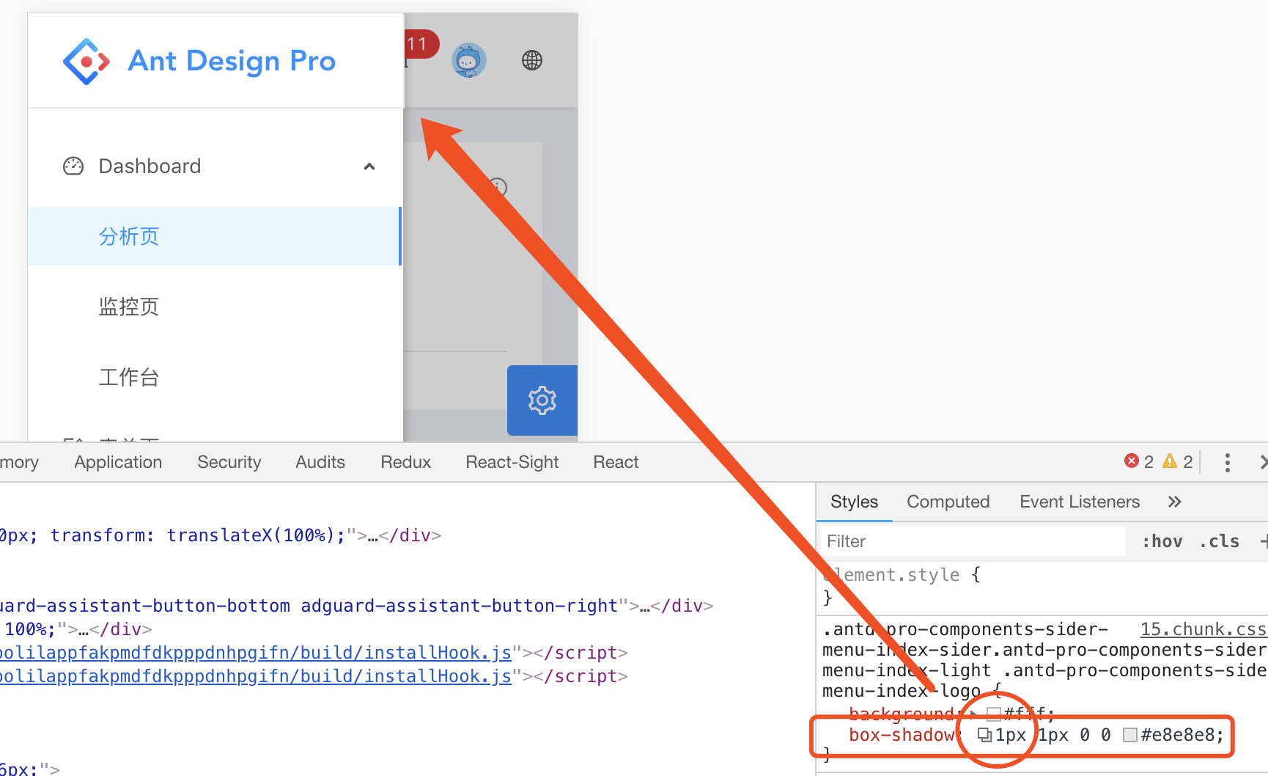Open the Customize DevTools three-dot menu
This screenshot has width=1268, height=776.
click(x=1227, y=462)
